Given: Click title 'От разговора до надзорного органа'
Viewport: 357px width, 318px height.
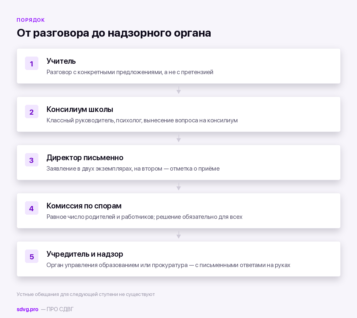Looking at the screenshot, I should [x=114, y=33].
